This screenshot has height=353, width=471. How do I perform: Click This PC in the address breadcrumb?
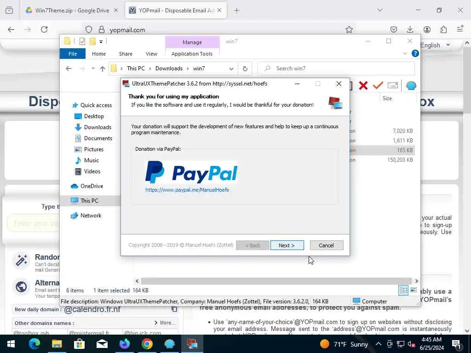[x=136, y=68]
